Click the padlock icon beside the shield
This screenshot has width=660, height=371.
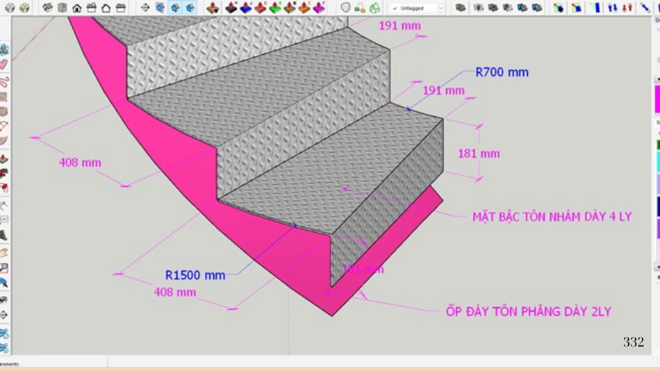point(360,8)
